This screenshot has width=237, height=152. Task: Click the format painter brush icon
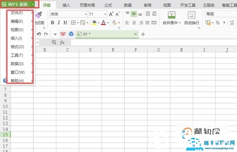coord(39,15)
